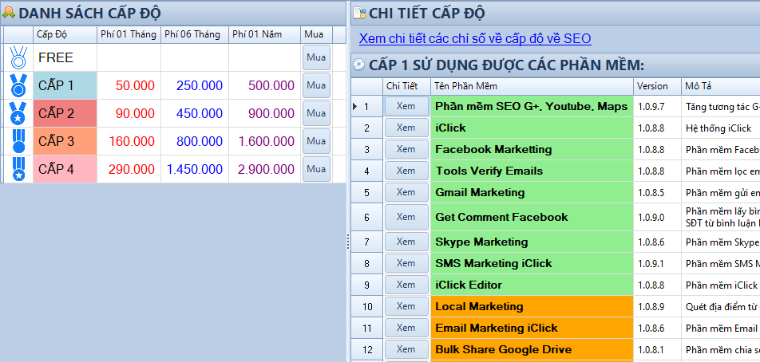Buy CẤP 3 with its Mua button
The image size is (760, 362).
tap(316, 141)
